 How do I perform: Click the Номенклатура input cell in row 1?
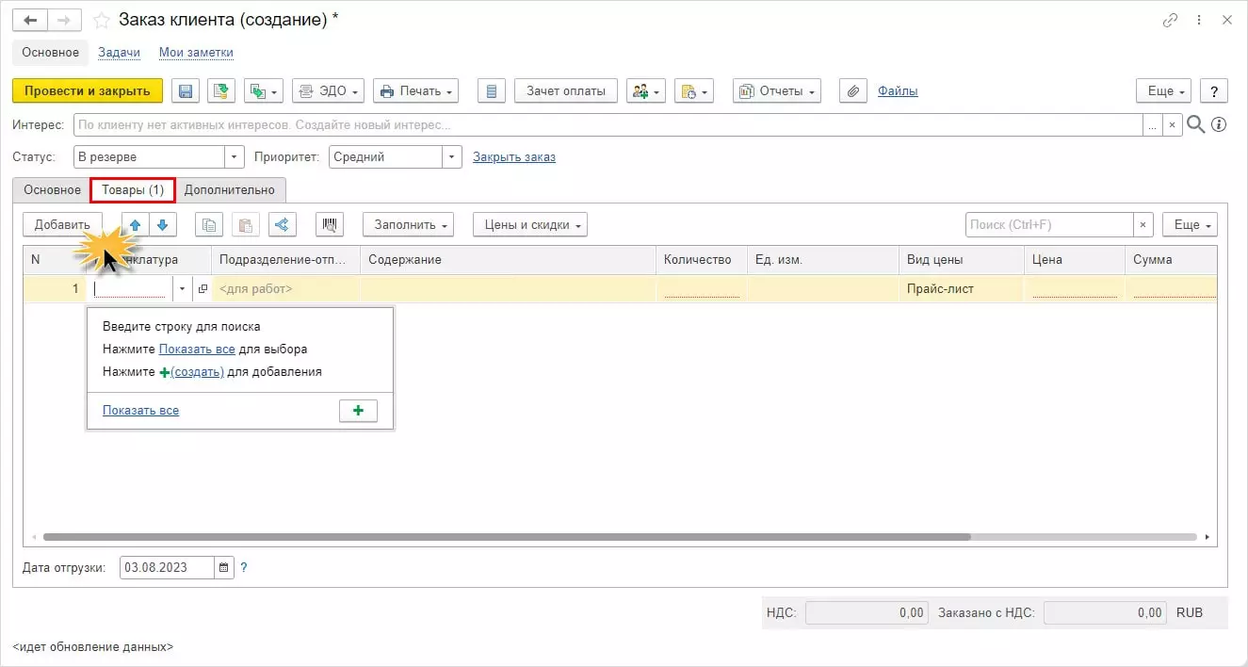pos(131,289)
